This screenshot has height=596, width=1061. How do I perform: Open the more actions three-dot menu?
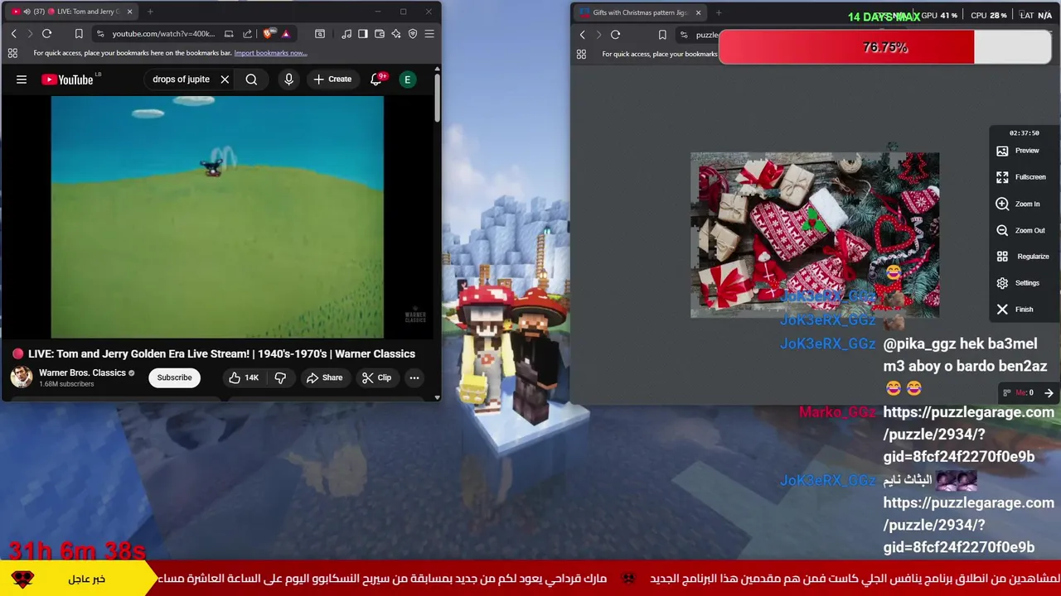click(x=414, y=377)
